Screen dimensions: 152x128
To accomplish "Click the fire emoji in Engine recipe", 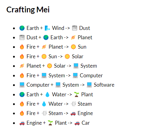I will (x=22, y=113).
